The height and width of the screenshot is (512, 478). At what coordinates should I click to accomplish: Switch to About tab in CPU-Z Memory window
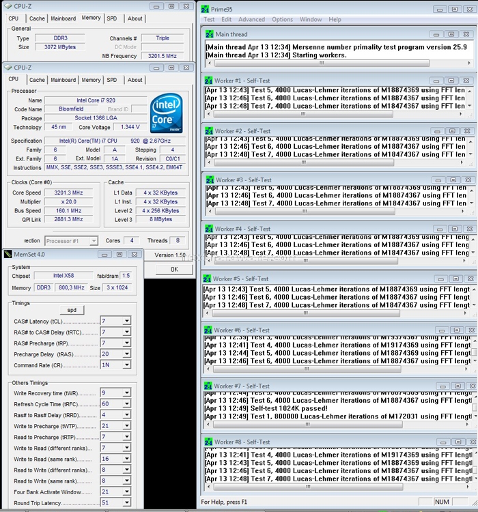tap(135, 18)
